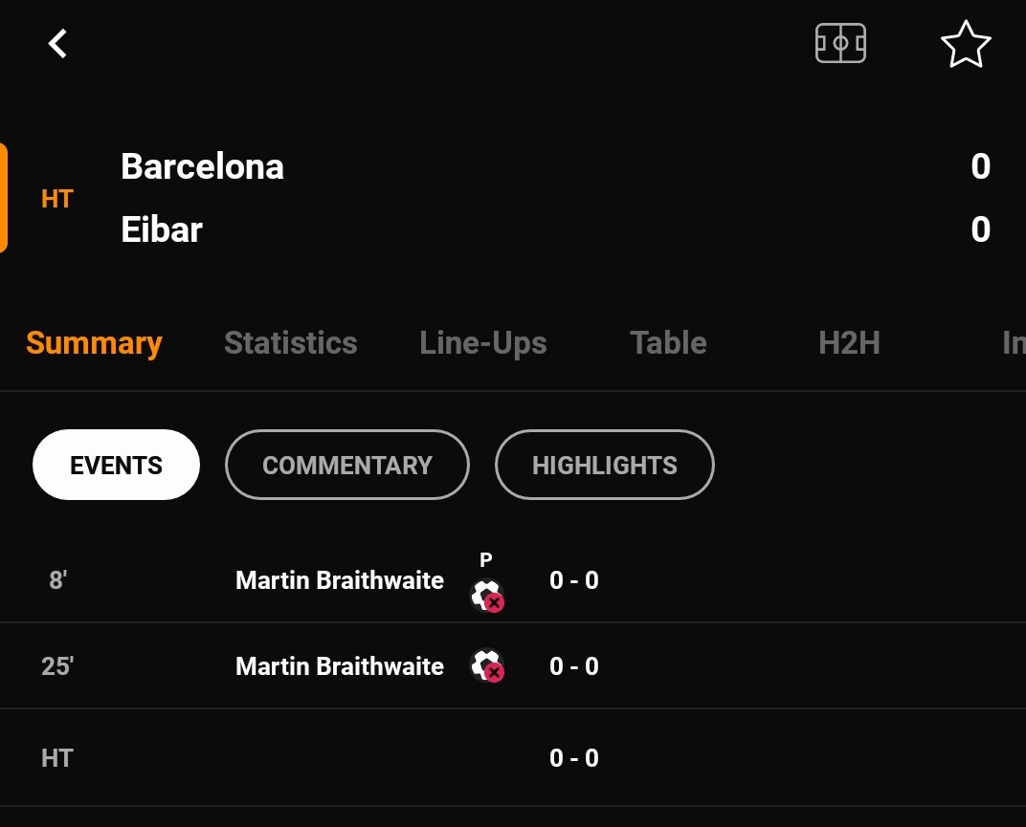Open the football pitch view icon
1026x827 pixels.
click(x=840, y=43)
